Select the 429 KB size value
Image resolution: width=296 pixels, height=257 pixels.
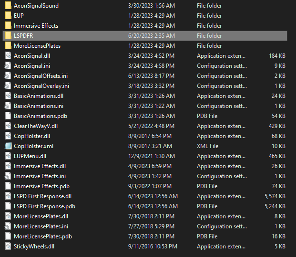click(277, 126)
